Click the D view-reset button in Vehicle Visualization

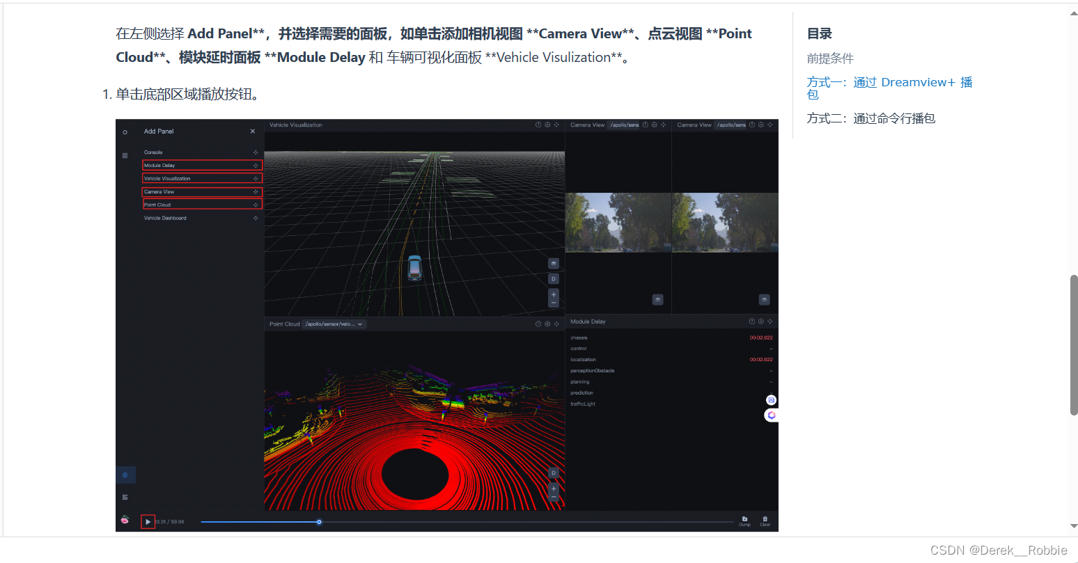554,278
